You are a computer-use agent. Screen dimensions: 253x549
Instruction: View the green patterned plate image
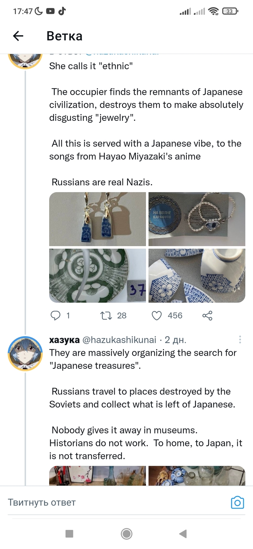pos(98,275)
